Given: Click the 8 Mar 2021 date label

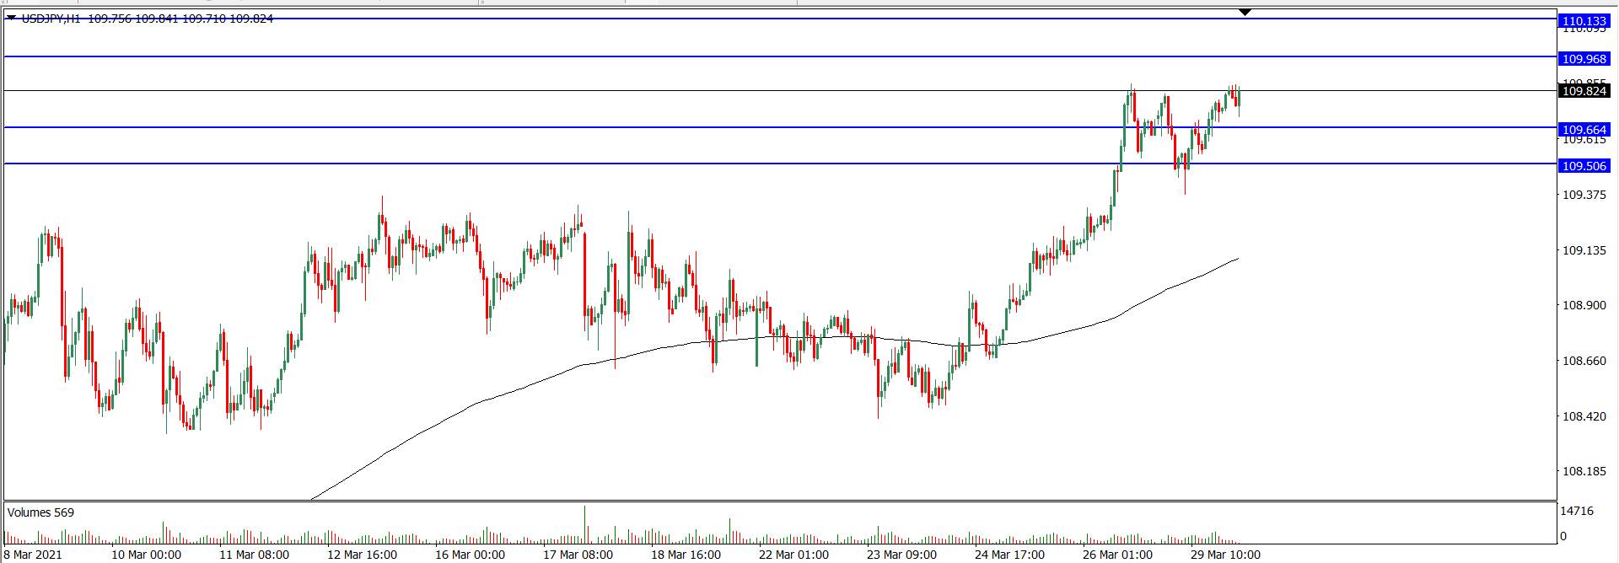Looking at the screenshot, I should (x=33, y=555).
